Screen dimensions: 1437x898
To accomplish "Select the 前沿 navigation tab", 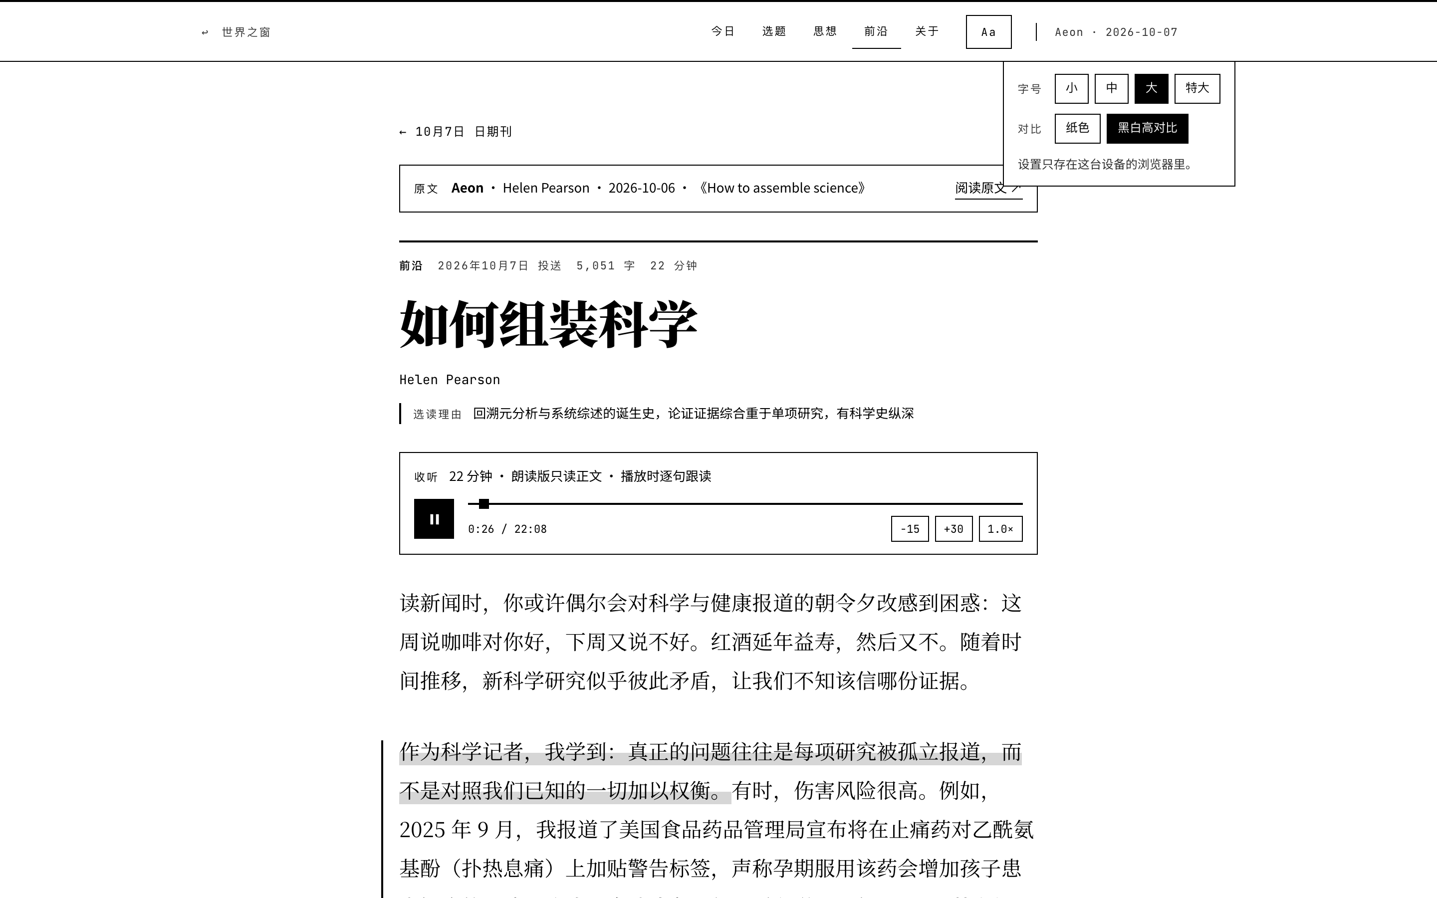I will [x=876, y=31].
